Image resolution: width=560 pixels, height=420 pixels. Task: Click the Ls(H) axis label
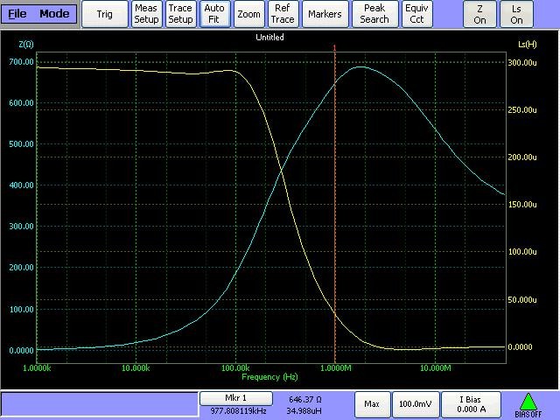pos(528,45)
